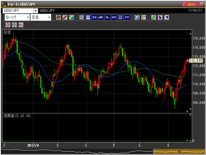The width and height of the screenshot is (206, 155).
Task: Click the USD/JPY symbol input field
Action: point(18,11)
